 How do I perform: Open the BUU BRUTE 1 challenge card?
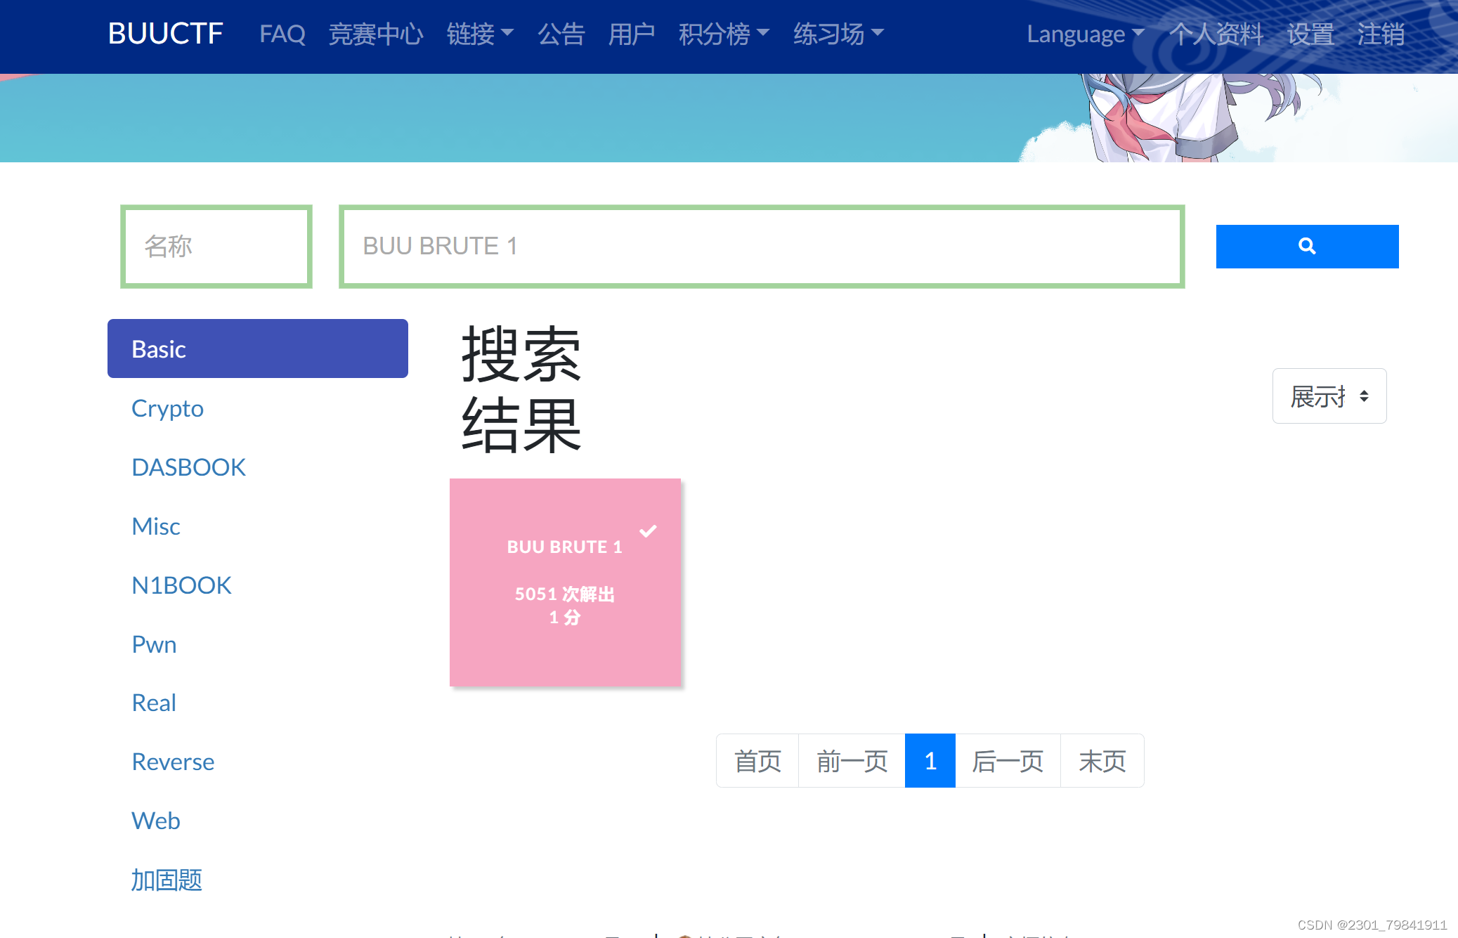(565, 582)
